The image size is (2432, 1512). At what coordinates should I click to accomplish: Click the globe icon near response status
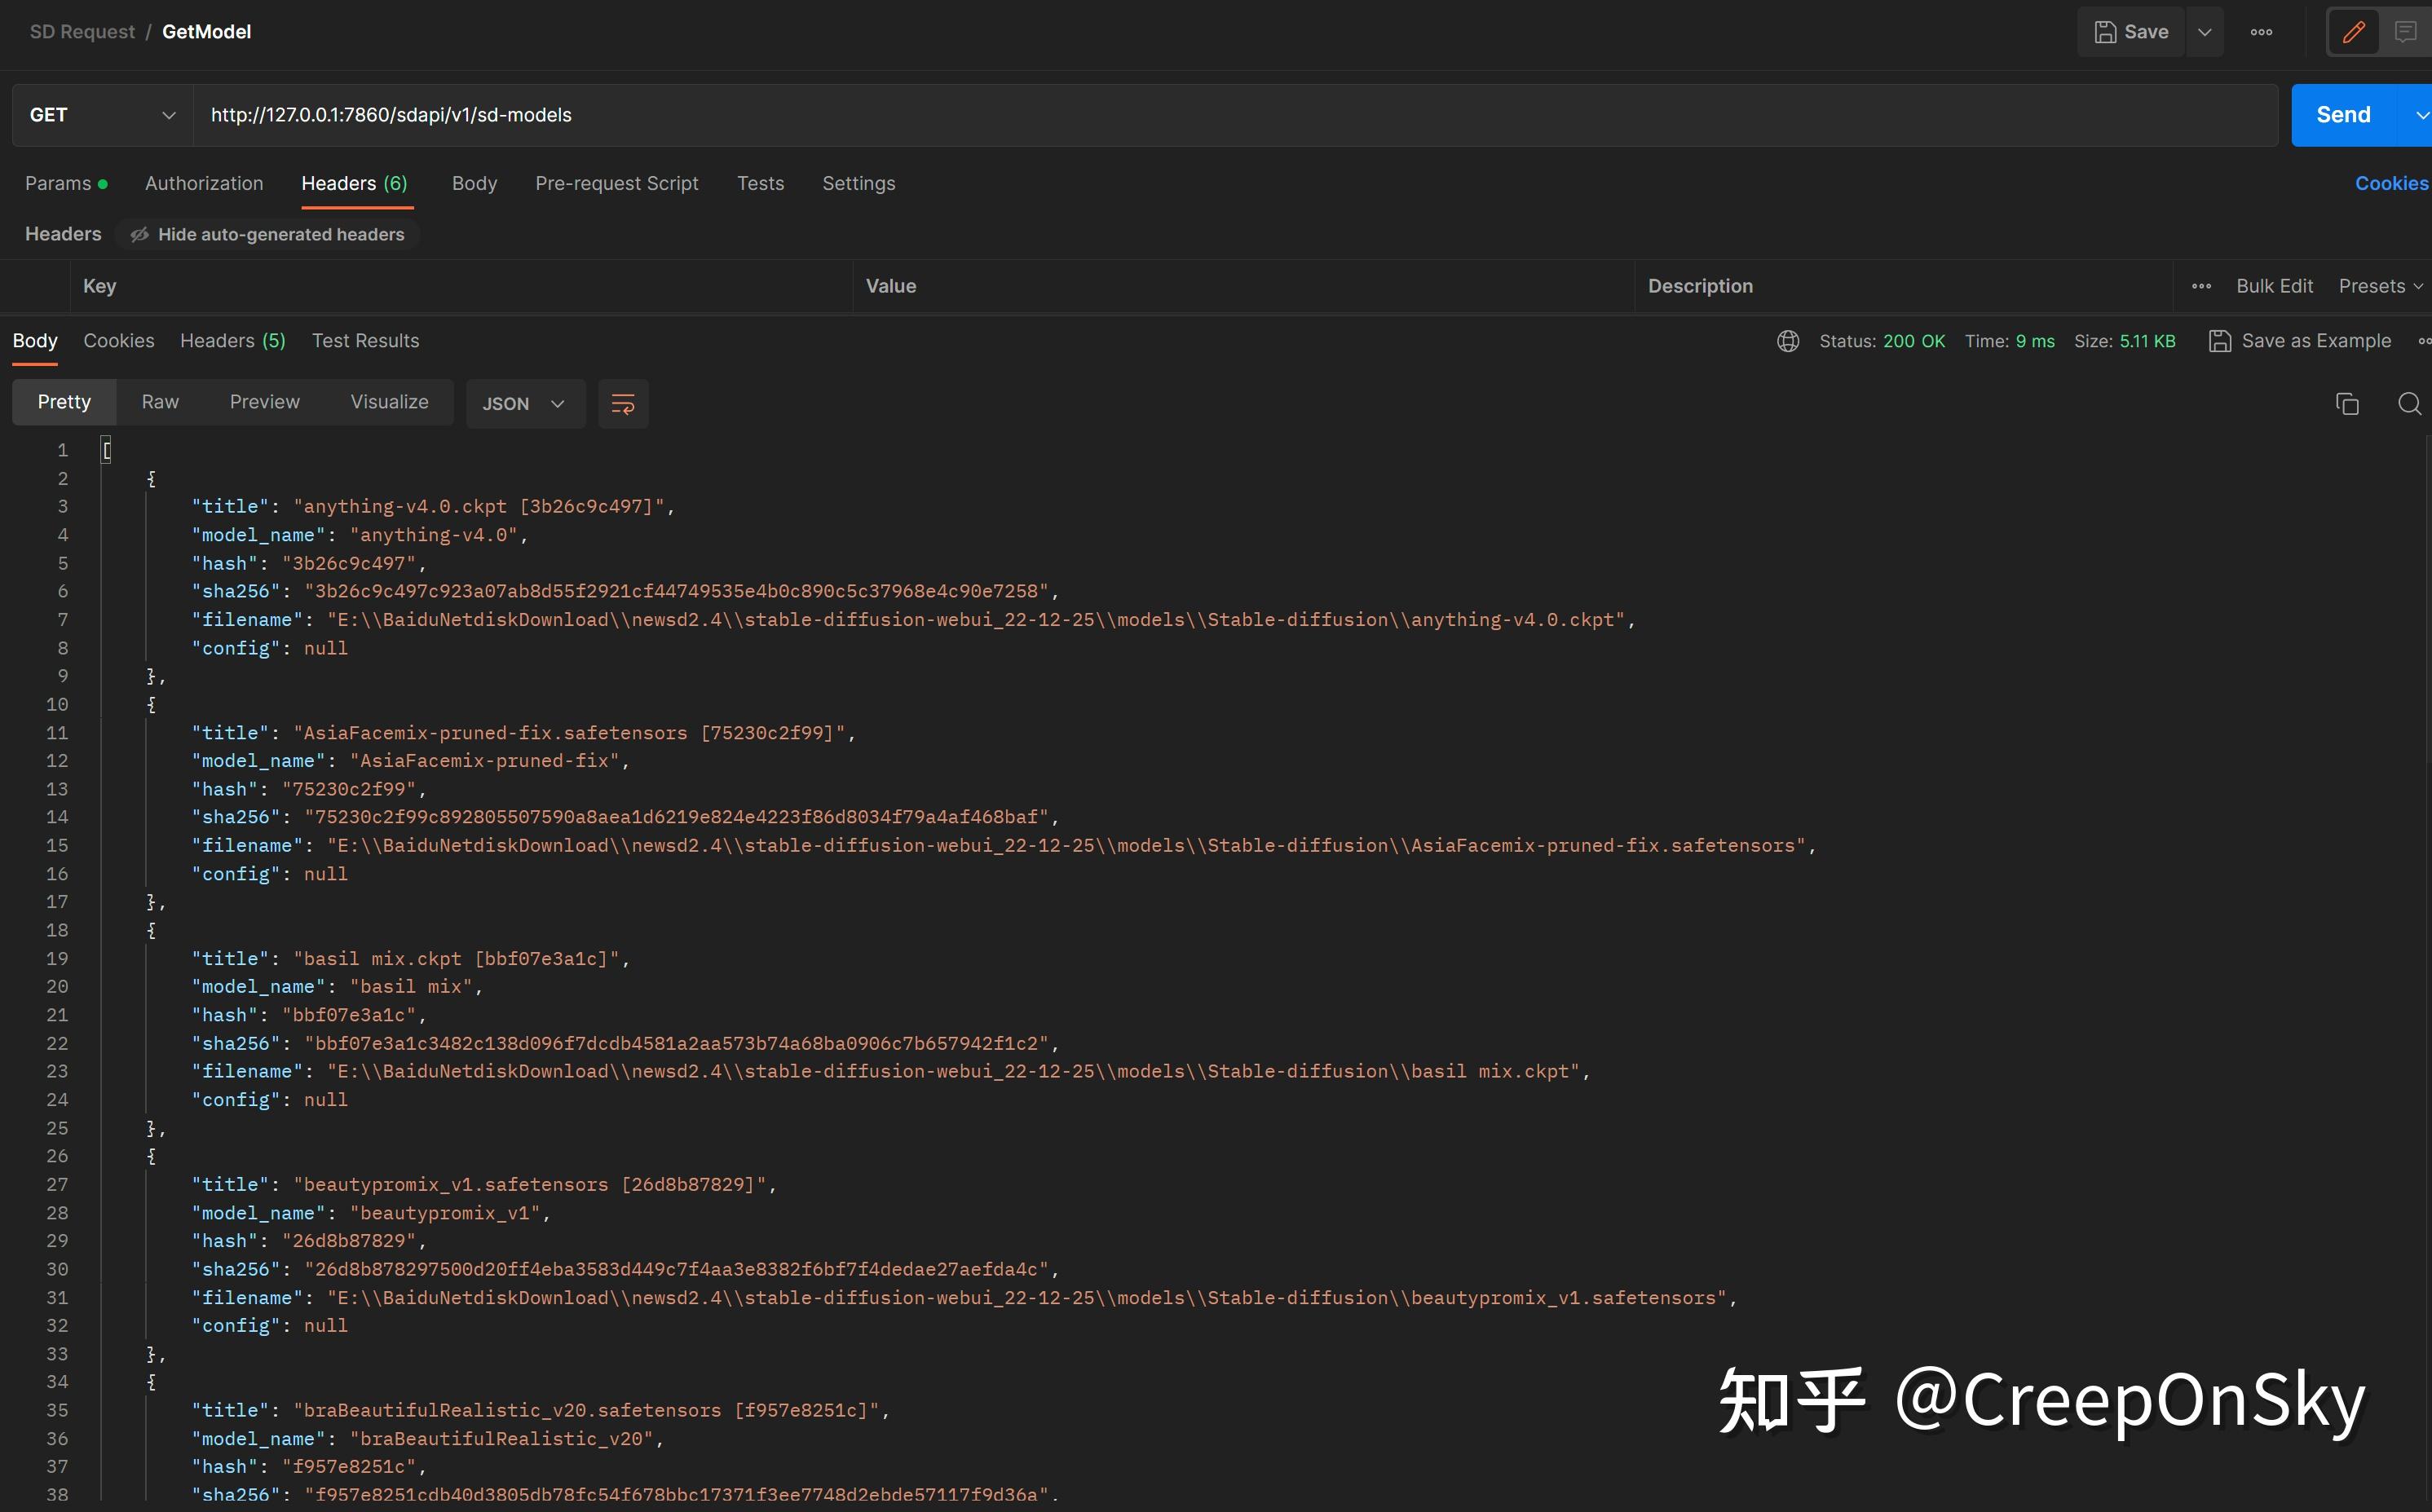point(1788,340)
